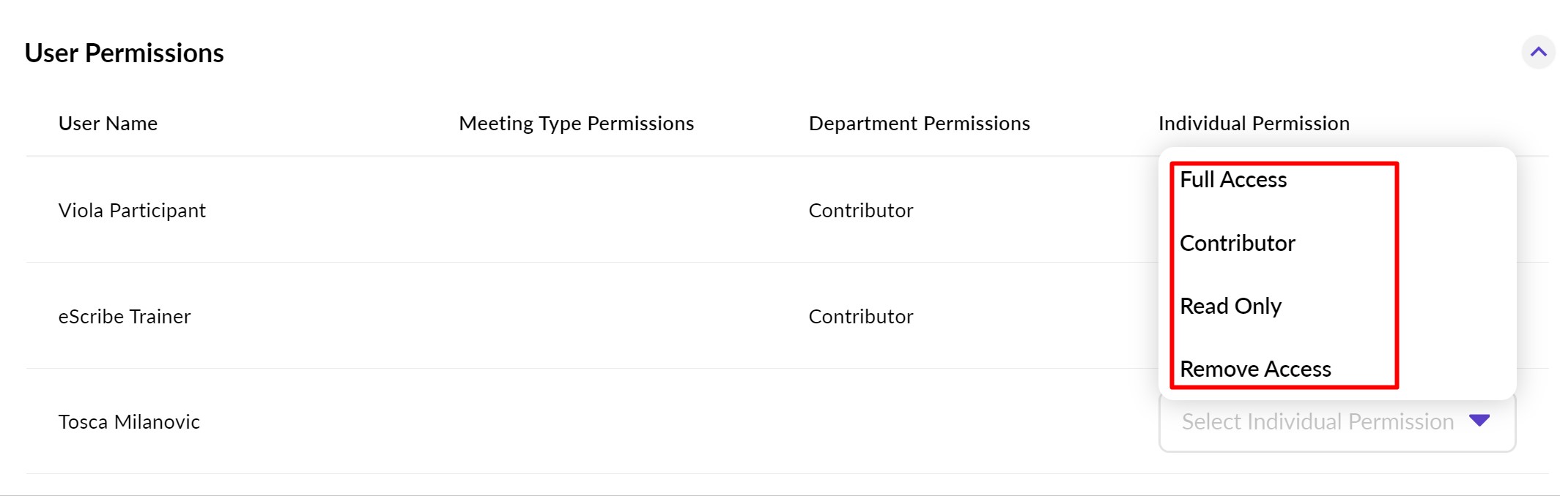Select Contributor option in the dropdown list

coord(1238,244)
